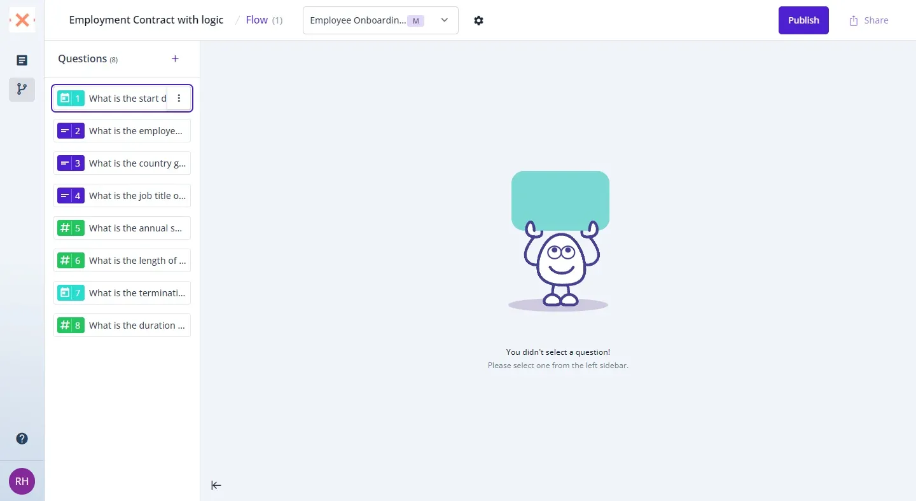Image resolution: width=916 pixels, height=501 pixels.
Task: Select the flow branch sidebar icon
Action: 22,90
